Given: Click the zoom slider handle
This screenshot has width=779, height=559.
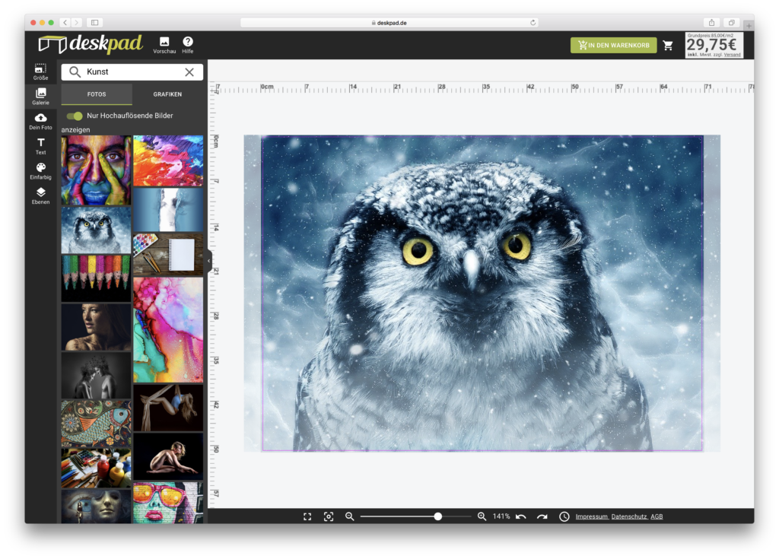Looking at the screenshot, I should click(x=437, y=516).
